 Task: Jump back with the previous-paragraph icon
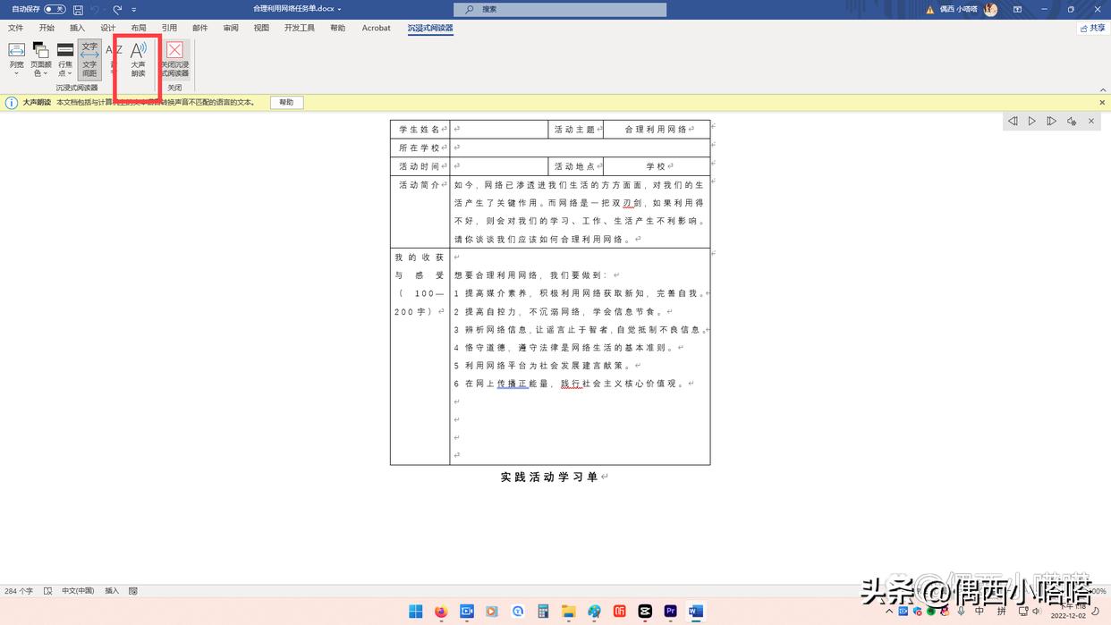[1013, 121]
